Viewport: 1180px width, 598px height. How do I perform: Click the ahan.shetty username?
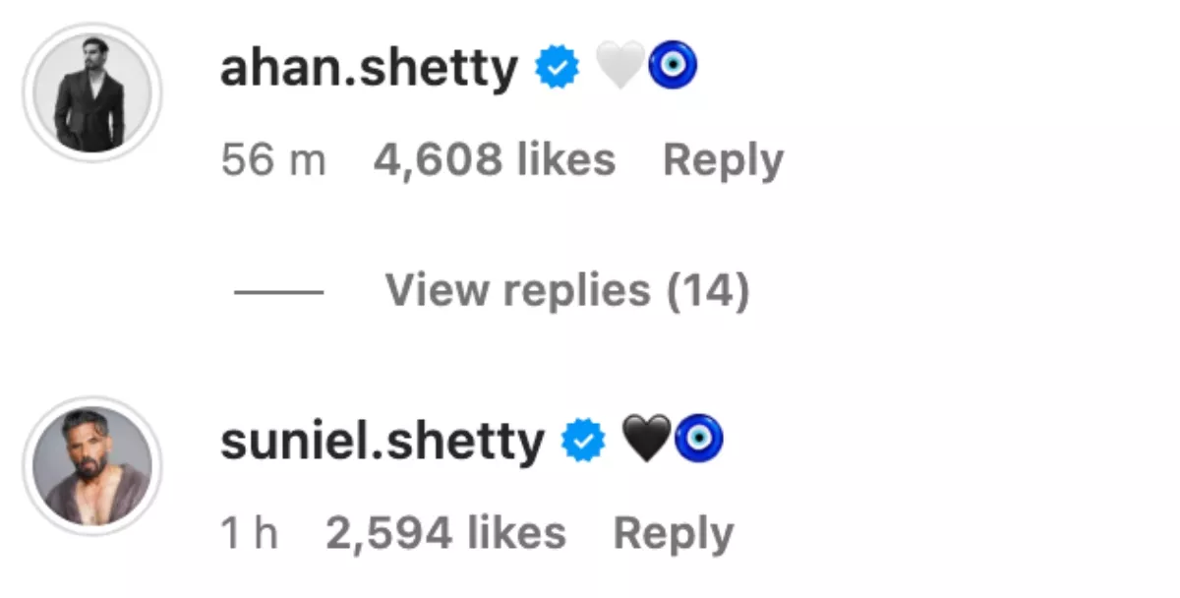pyautogui.click(x=369, y=70)
